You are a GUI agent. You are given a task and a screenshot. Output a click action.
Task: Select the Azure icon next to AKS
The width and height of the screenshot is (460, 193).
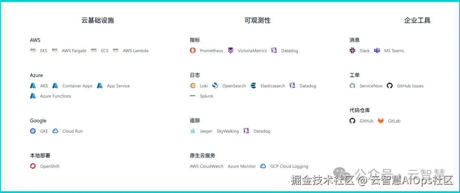point(33,86)
